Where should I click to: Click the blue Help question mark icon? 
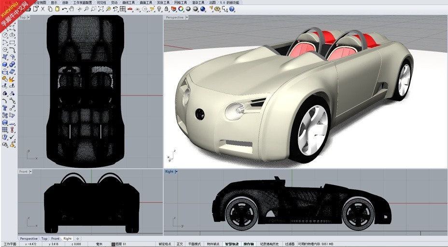pos(232,9)
